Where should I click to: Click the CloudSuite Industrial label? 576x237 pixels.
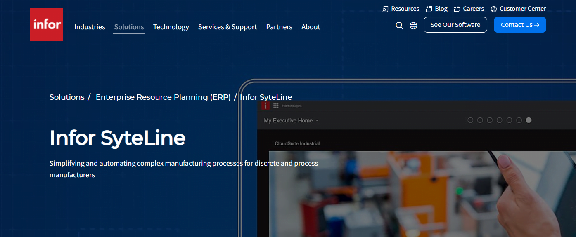click(x=297, y=143)
